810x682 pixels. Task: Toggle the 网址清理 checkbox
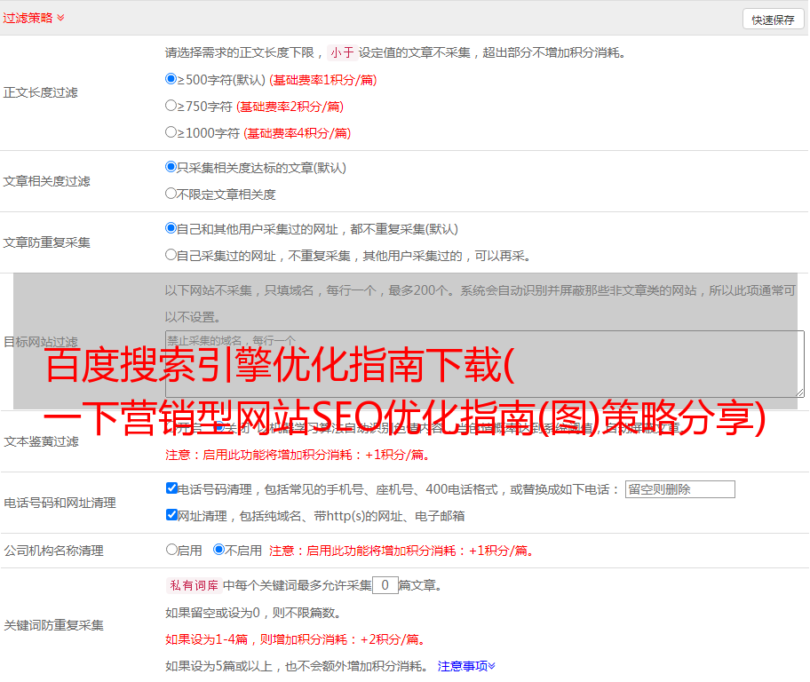tap(171, 515)
